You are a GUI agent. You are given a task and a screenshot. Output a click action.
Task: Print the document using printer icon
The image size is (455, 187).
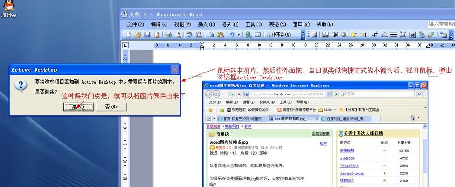click(x=168, y=35)
